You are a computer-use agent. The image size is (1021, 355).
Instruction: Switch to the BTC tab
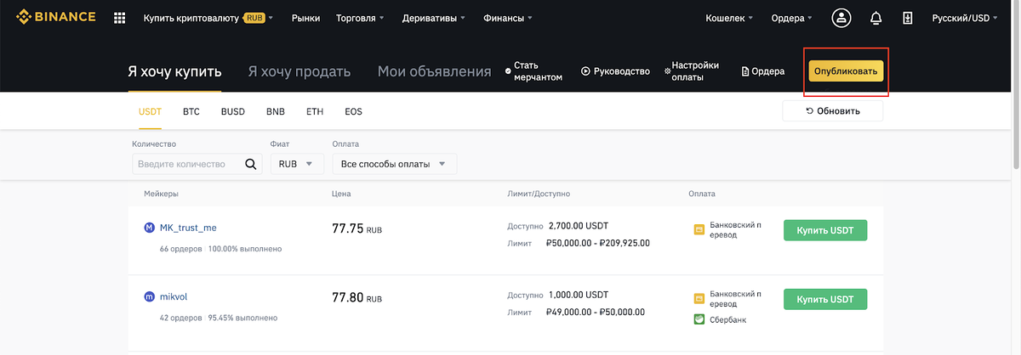[x=191, y=111]
